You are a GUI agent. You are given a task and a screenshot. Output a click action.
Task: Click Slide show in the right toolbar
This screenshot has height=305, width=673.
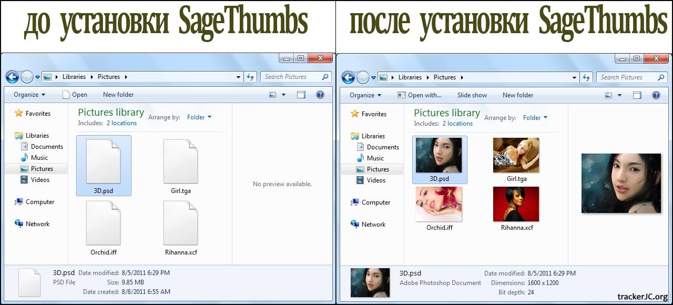tap(472, 95)
